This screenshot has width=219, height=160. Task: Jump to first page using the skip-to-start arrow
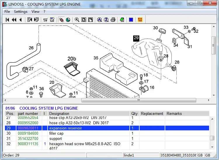7,20
